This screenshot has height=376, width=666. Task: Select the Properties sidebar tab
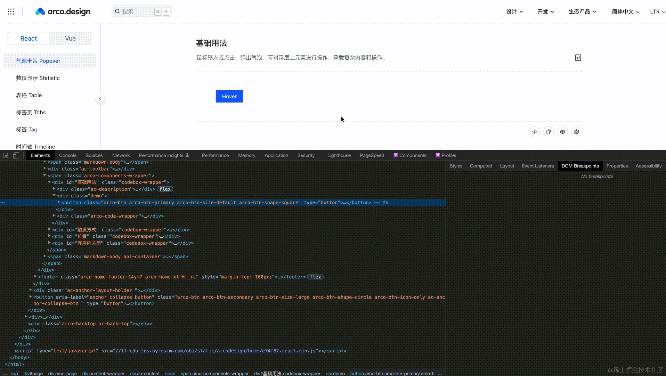(x=617, y=166)
